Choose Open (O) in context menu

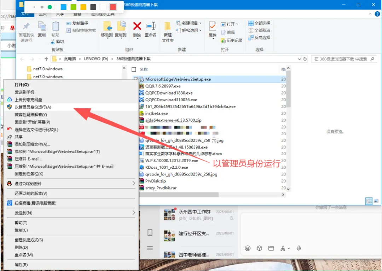click(71, 85)
